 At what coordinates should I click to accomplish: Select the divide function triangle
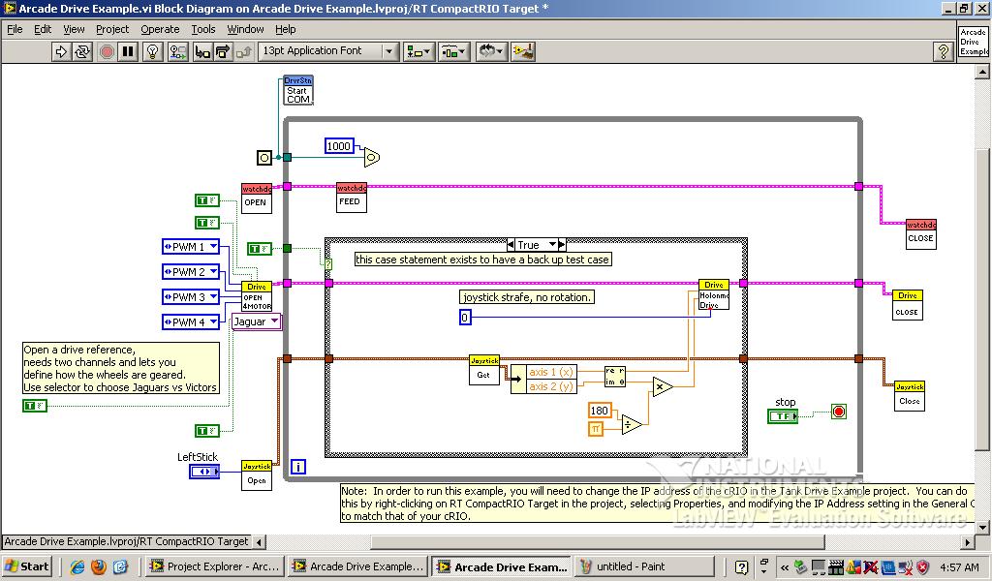[632, 424]
